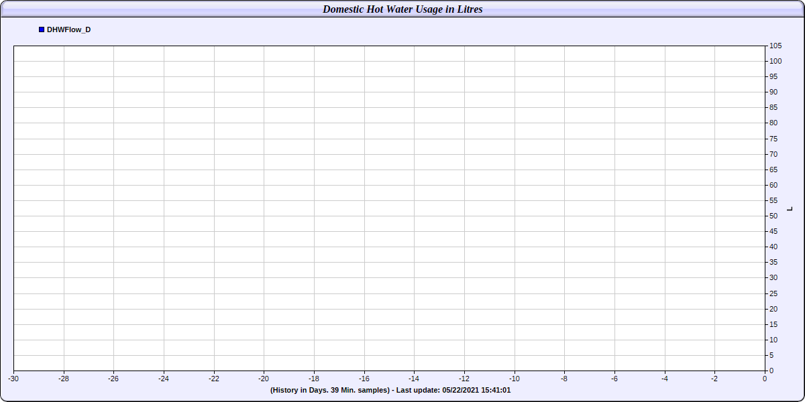The height and width of the screenshot is (402, 805).
Task: Click the chart title 'Domestic Hot Water Usage in Litres'
Action: click(x=402, y=9)
